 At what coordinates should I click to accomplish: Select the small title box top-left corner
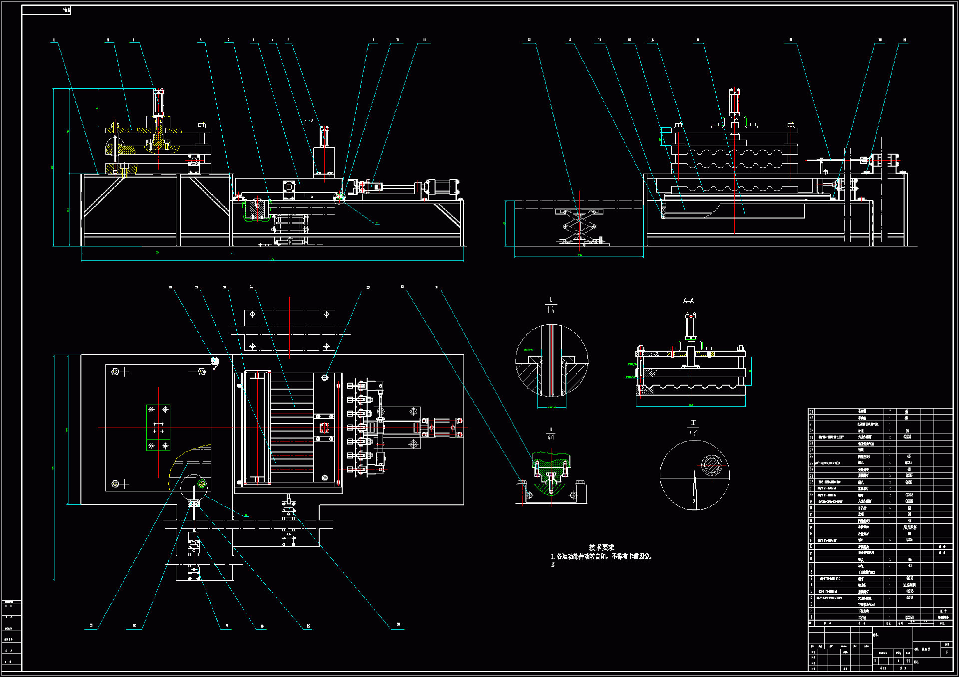[x=46, y=10]
